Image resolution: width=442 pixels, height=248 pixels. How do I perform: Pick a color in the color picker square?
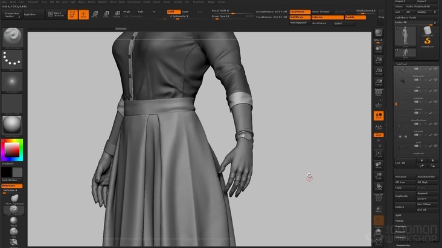11,149
